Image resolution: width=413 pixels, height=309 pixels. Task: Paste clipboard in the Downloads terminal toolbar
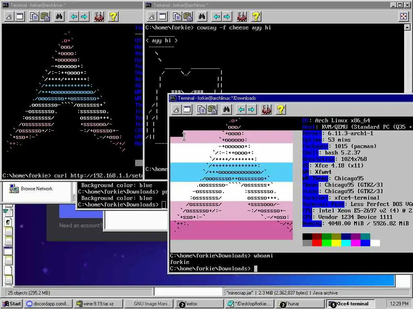[x=212, y=109]
